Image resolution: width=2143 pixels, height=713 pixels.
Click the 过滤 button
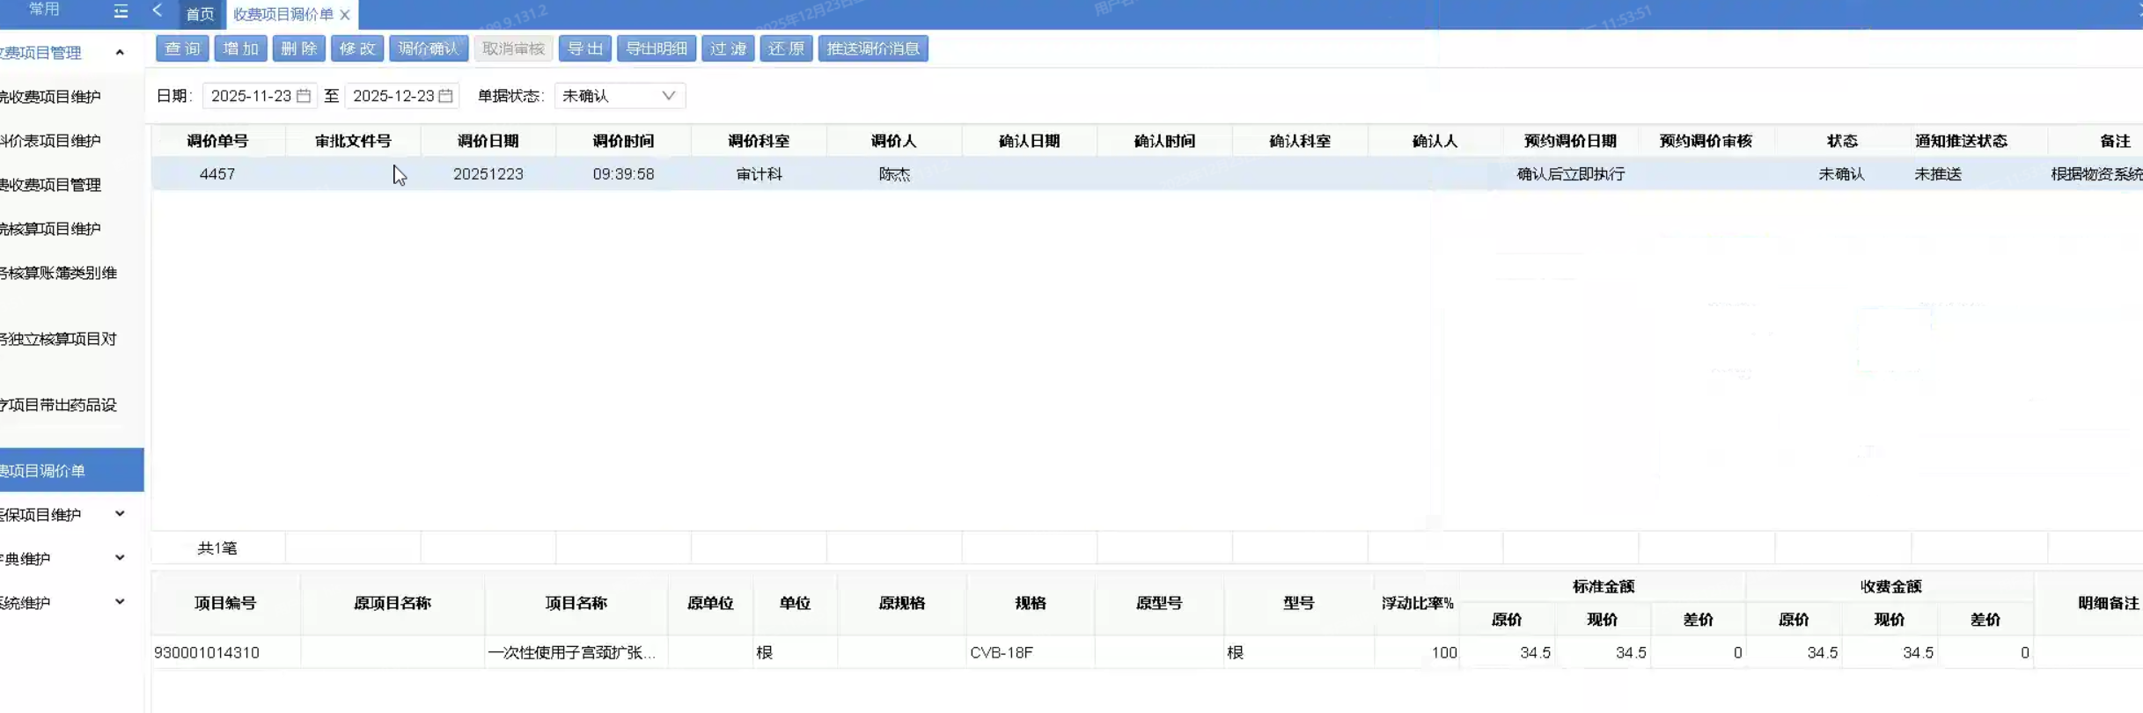728,48
